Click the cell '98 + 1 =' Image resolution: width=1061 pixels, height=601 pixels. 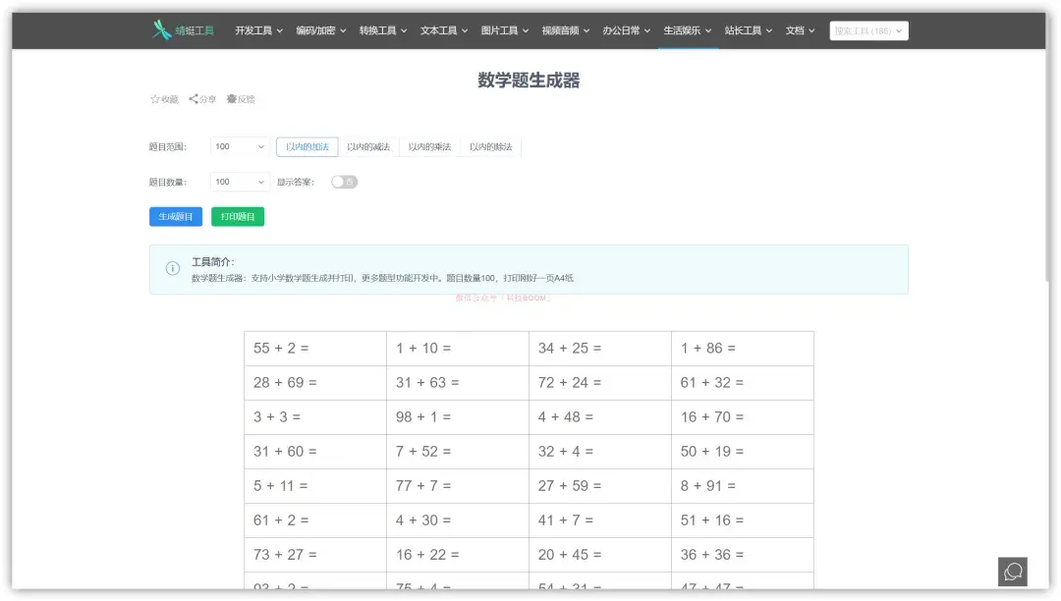(458, 417)
